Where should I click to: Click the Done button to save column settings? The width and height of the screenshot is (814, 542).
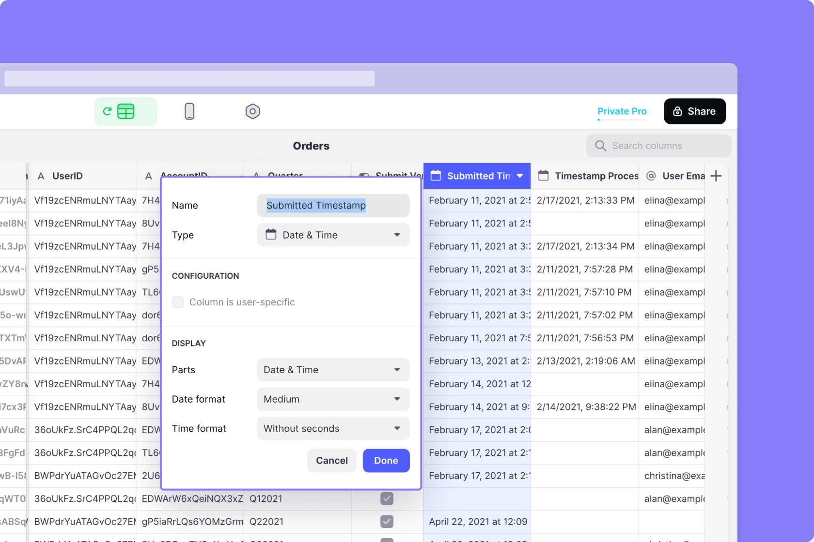pos(386,460)
